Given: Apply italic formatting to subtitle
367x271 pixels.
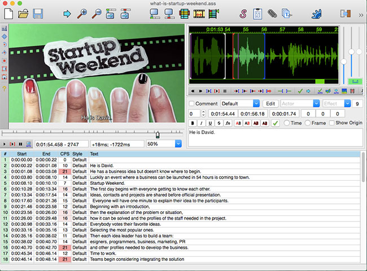Looking at the screenshot, I should point(202,123).
